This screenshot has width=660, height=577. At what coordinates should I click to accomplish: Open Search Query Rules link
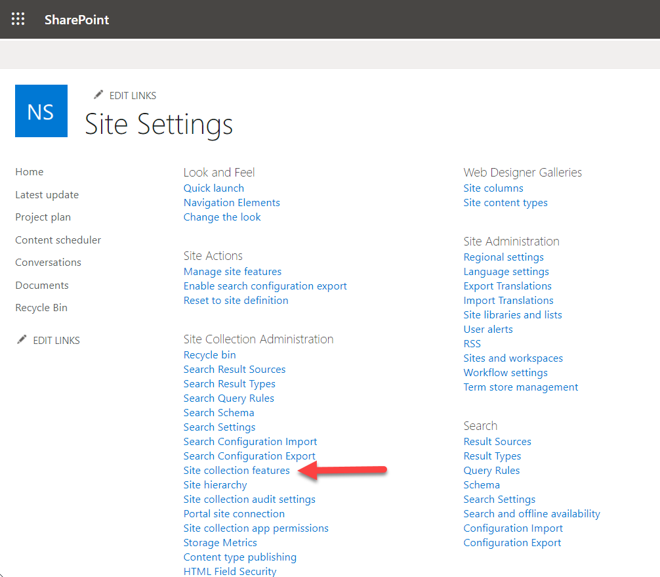(x=228, y=398)
